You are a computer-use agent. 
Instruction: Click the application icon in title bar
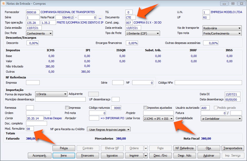(3, 3)
